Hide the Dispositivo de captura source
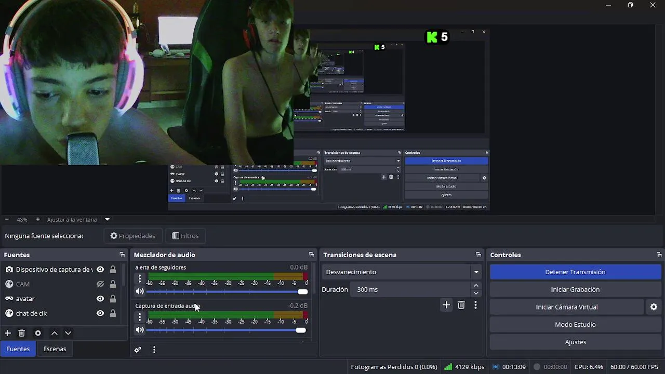Screen dimensions: 665x374 click(x=100, y=270)
